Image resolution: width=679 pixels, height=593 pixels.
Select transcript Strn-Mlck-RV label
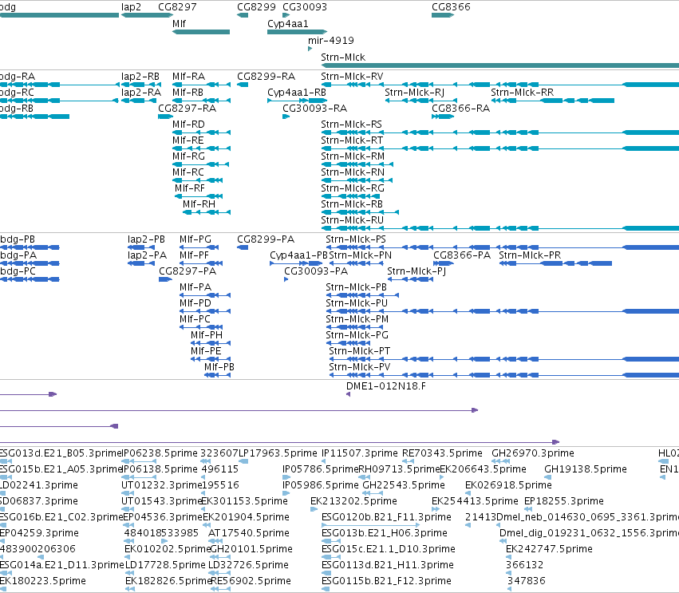pyautogui.click(x=352, y=77)
